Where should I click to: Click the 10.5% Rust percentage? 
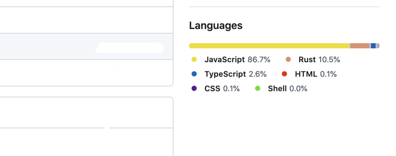[329, 59]
